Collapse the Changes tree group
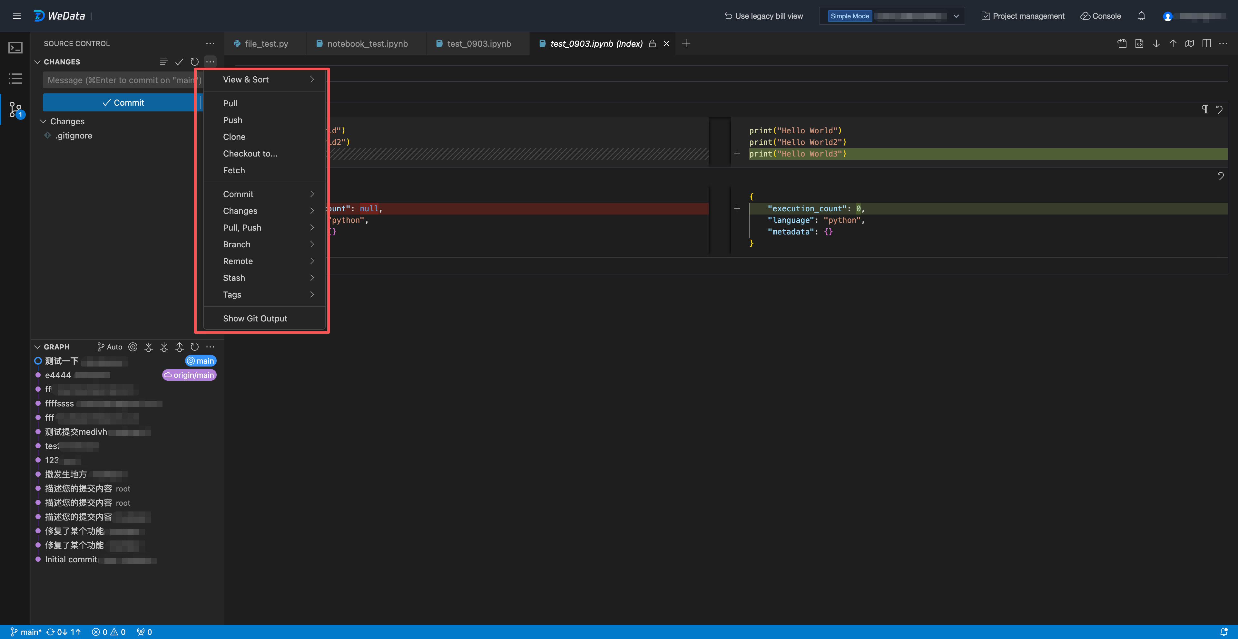1238x639 pixels. point(43,121)
